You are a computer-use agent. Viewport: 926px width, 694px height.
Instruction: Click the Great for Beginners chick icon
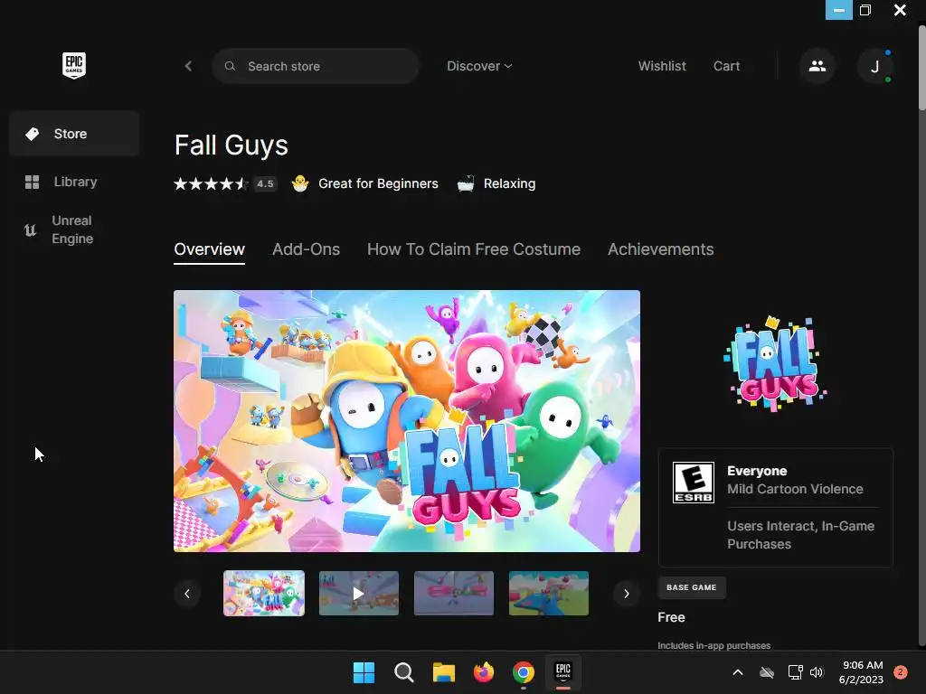tap(300, 183)
